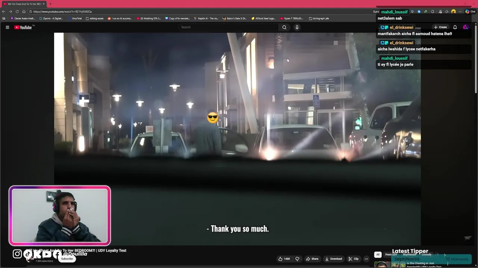Open the Ryzen 7 7800x3D bookmark
This screenshot has width=478, height=268.
click(x=292, y=18)
